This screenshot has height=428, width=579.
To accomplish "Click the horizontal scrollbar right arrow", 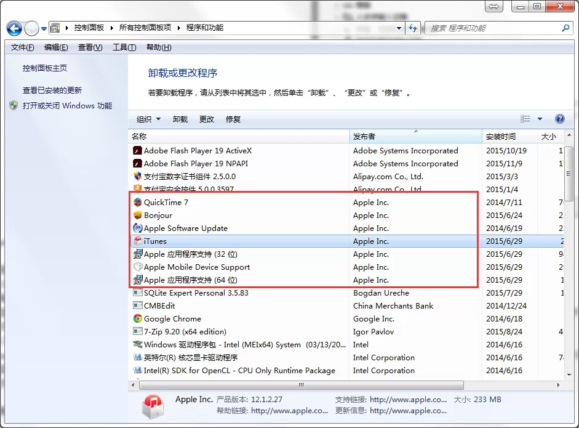I will coord(558,385).
